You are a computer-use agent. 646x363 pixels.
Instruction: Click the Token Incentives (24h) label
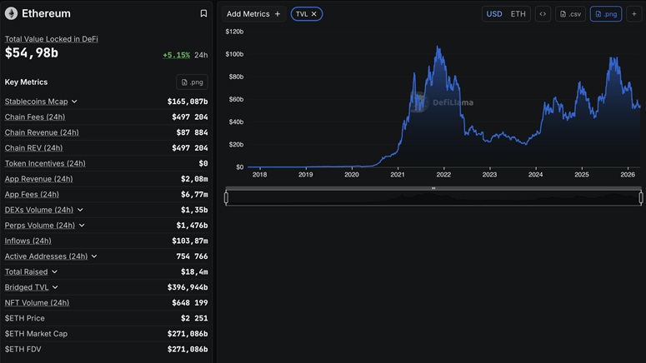[x=45, y=163]
